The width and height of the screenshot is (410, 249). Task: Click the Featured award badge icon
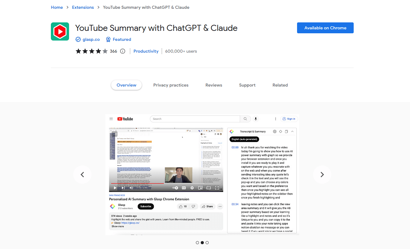[x=108, y=39]
